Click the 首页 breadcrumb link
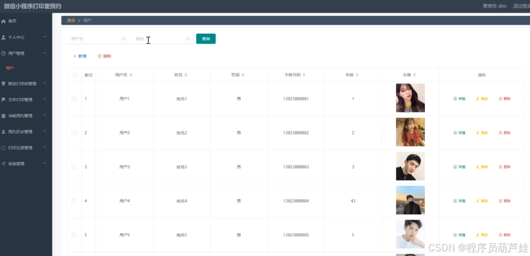Screen dimensions: 530x256 tap(71, 20)
